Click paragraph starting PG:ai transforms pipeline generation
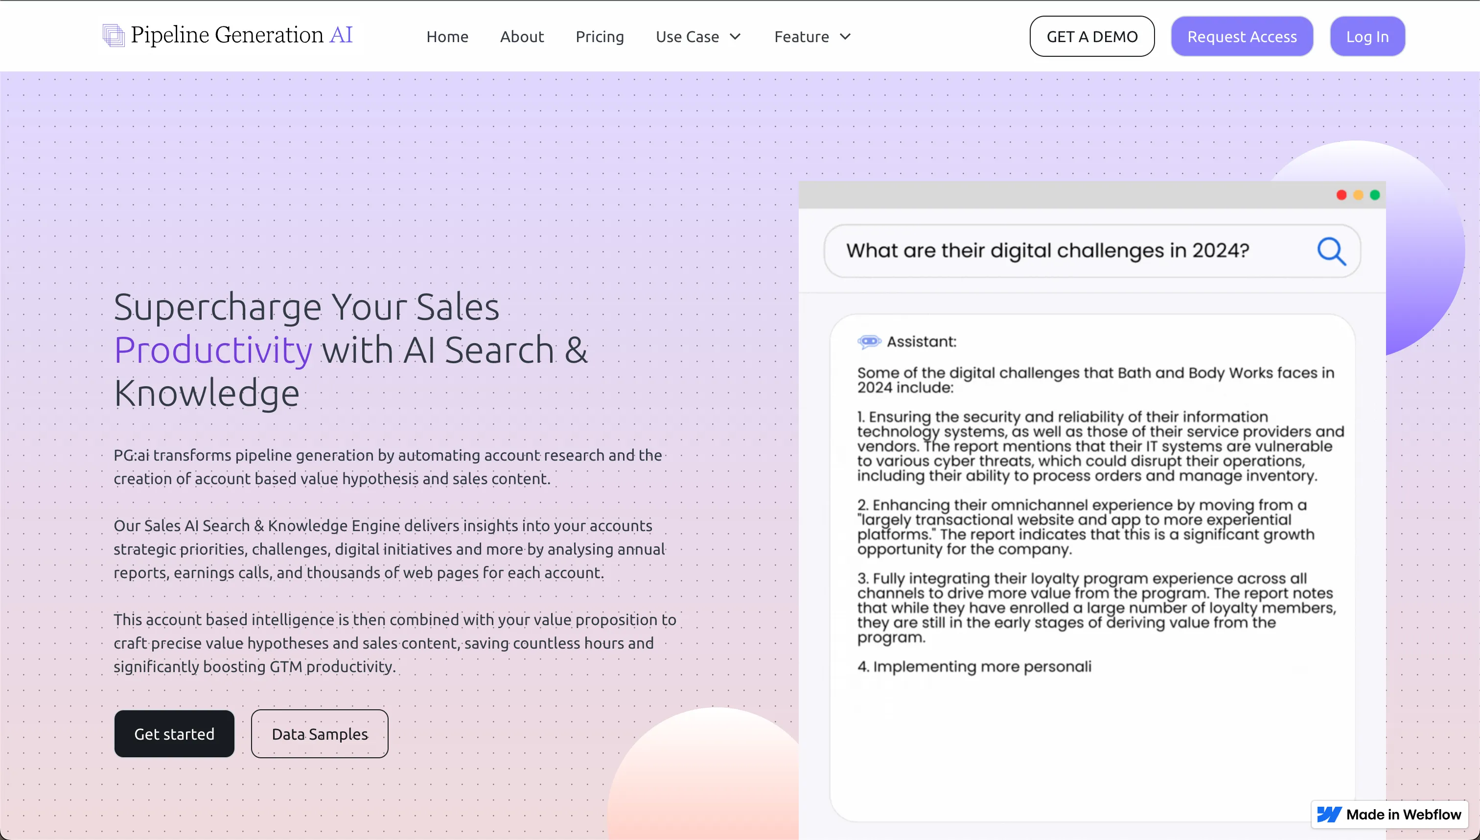This screenshot has height=840, width=1480. click(388, 467)
